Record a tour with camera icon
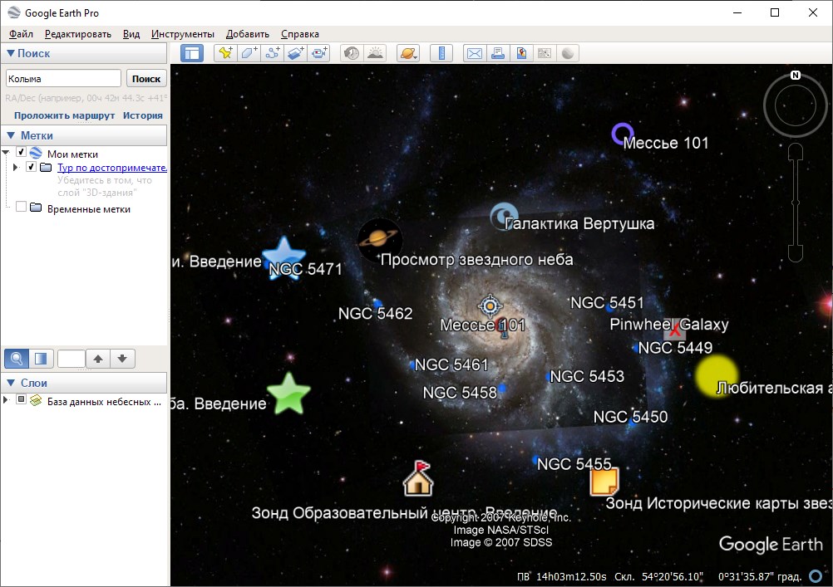Screen dimensions: 833x587 [318, 53]
